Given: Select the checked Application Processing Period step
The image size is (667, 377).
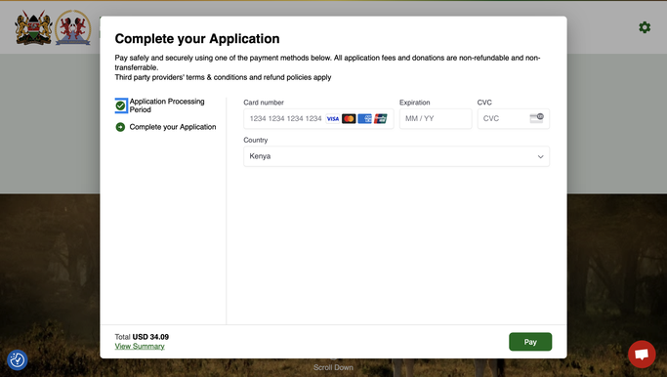Looking at the screenshot, I should tap(121, 105).
